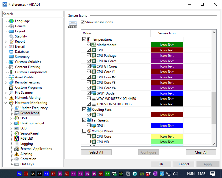The height and width of the screenshot is (178, 222).
Task: Collapse the Hardware Monitoring node
Action: pos(6,103)
